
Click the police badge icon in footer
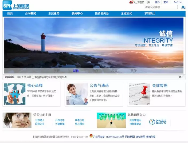[x=91, y=136]
